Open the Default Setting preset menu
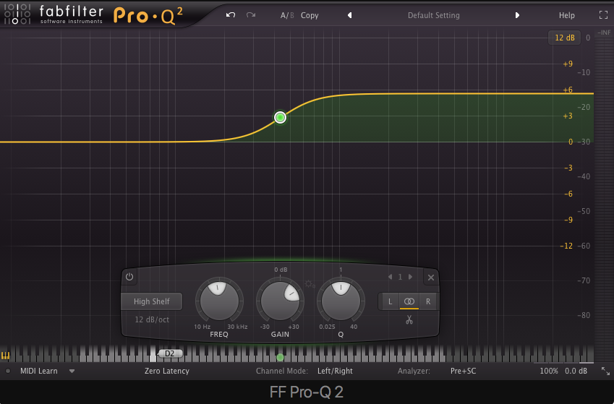The height and width of the screenshot is (404, 614). tap(433, 15)
